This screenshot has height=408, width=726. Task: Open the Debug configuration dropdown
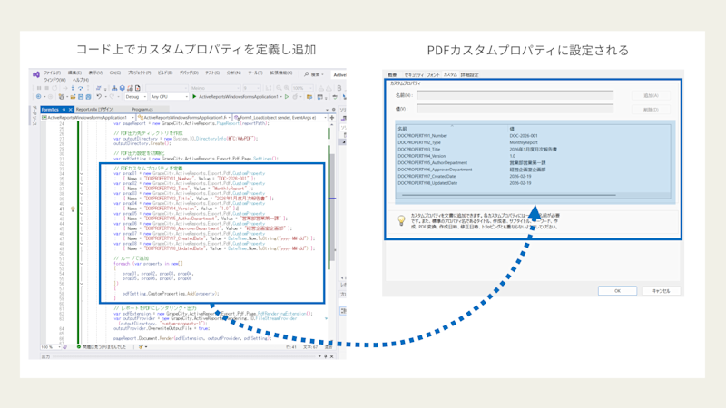pos(135,97)
